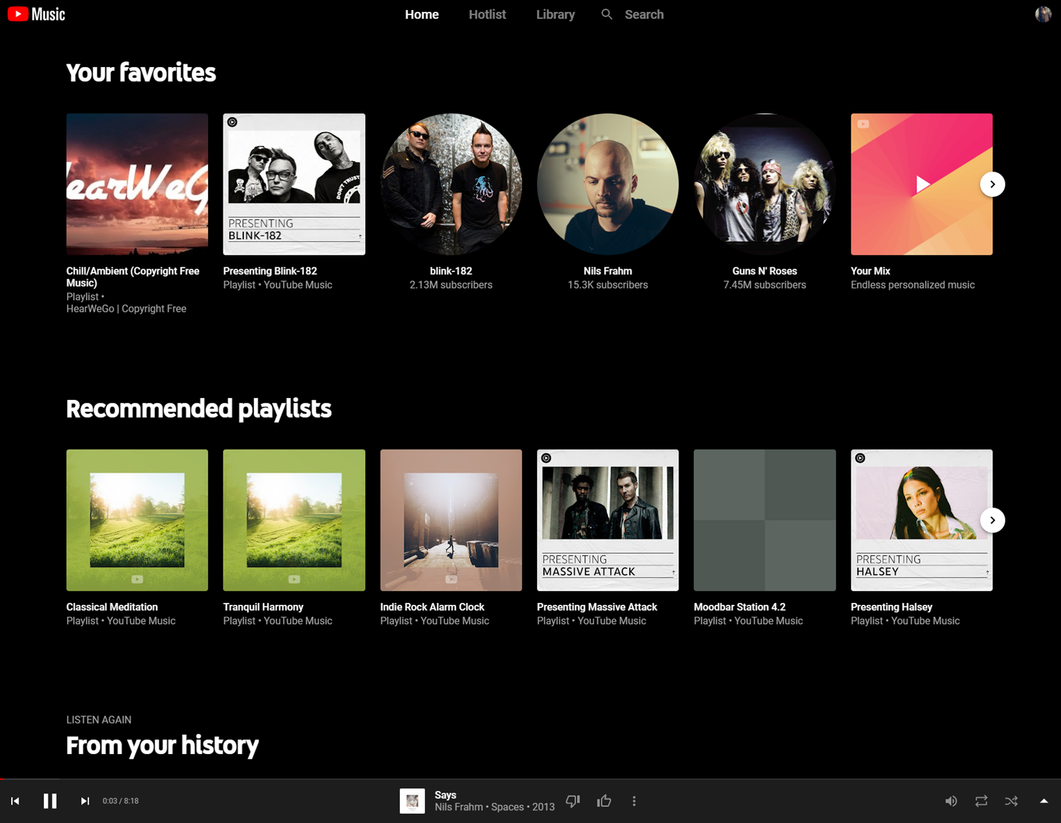The image size is (1061, 823).
Task: Play Your Mix card
Action: tap(922, 184)
